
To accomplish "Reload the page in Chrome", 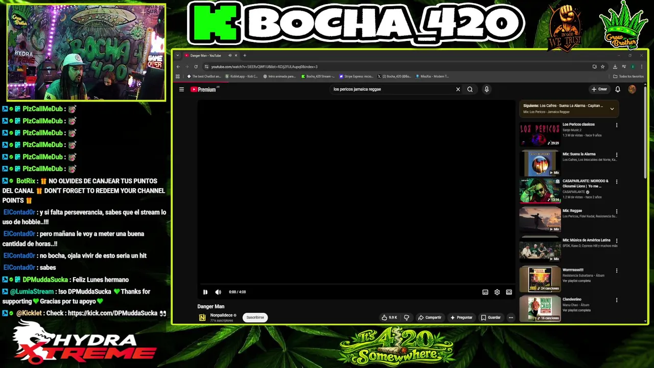I will pyautogui.click(x=196, y=66).
